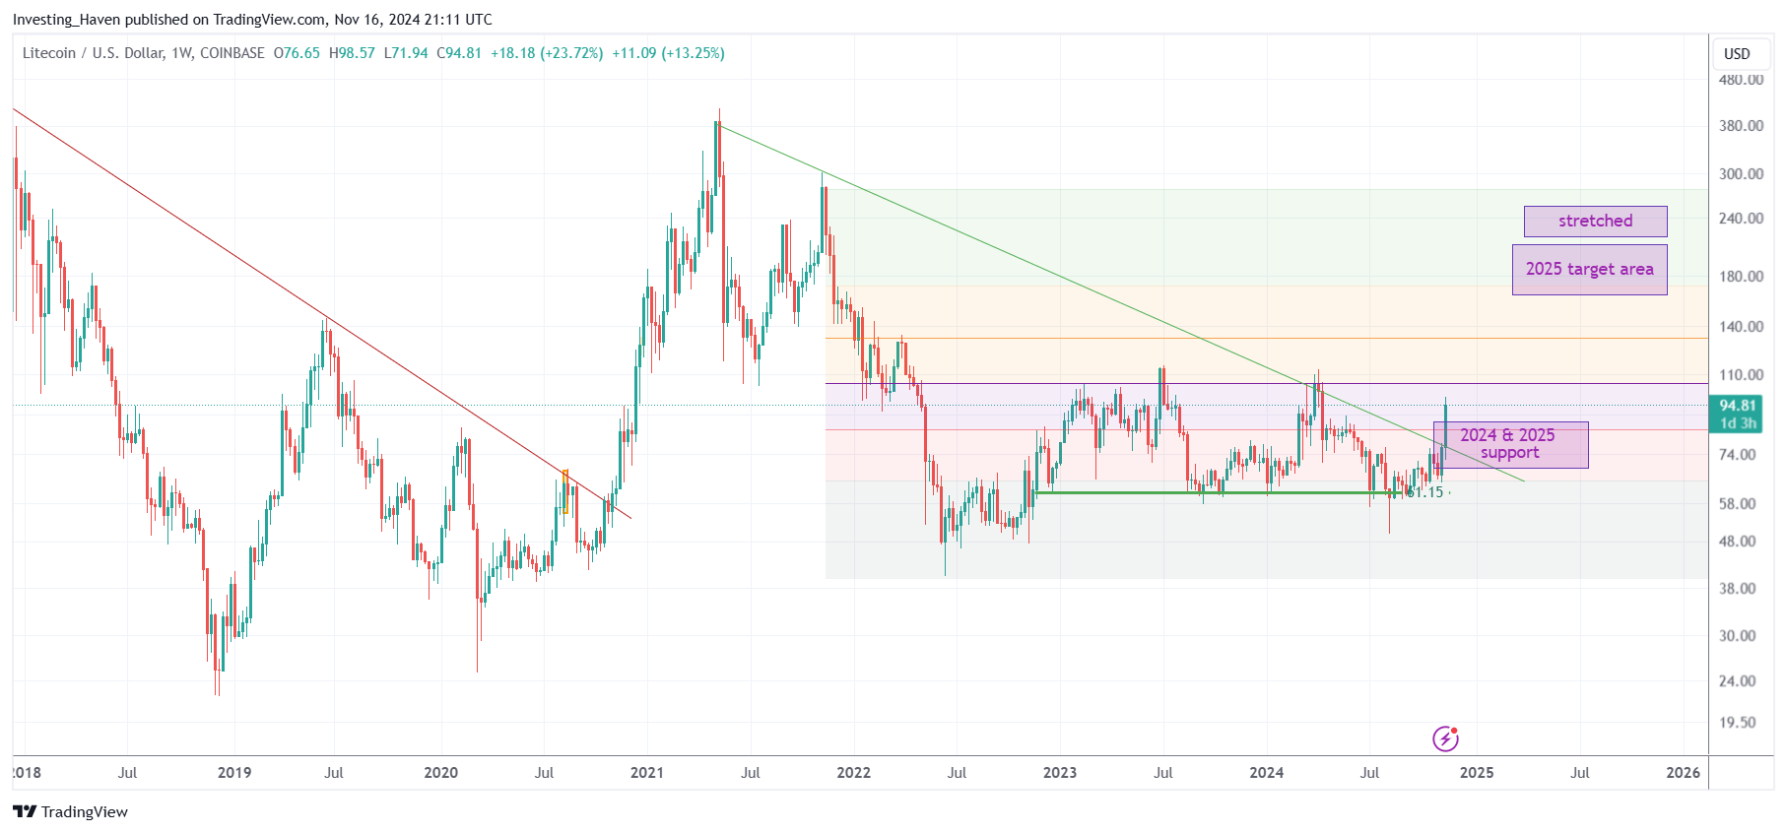Image resolution: width=1787 pixels, height=833 pixels.
Task: Select the '2024 & 2025 support' box
Action: 1510,444
